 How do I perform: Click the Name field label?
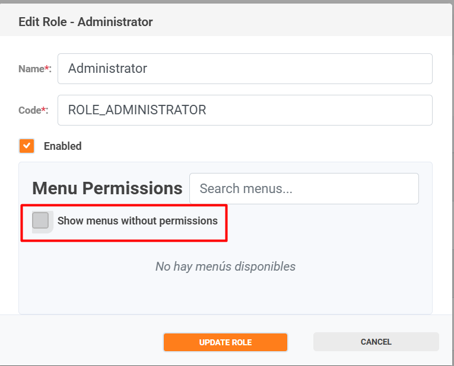(x=31, y=69)
